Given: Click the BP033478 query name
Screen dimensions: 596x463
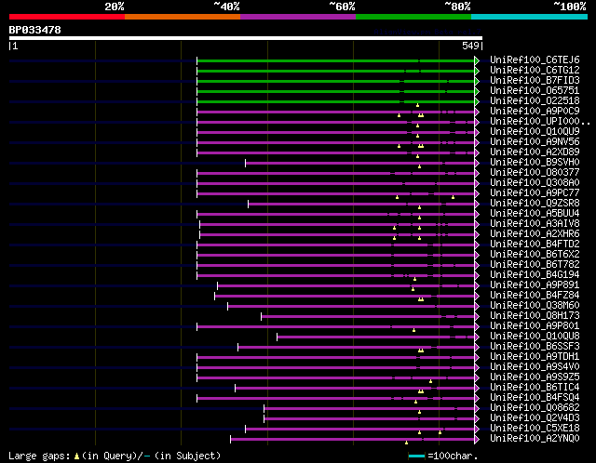Looking at the screenshot, I should click(x=35, y=30).
